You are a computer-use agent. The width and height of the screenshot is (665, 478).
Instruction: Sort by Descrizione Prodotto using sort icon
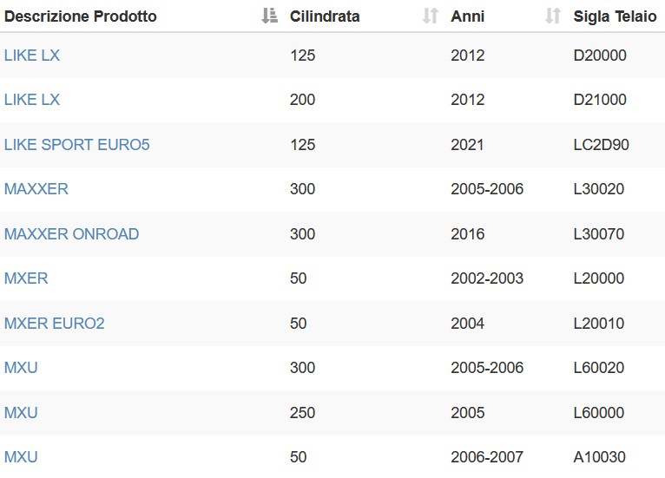tap(269, 16)
